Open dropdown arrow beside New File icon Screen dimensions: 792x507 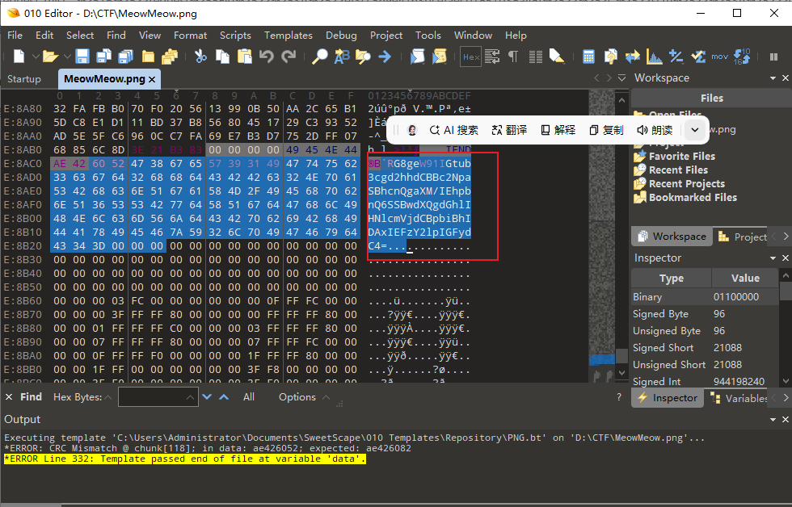[36, 57]
